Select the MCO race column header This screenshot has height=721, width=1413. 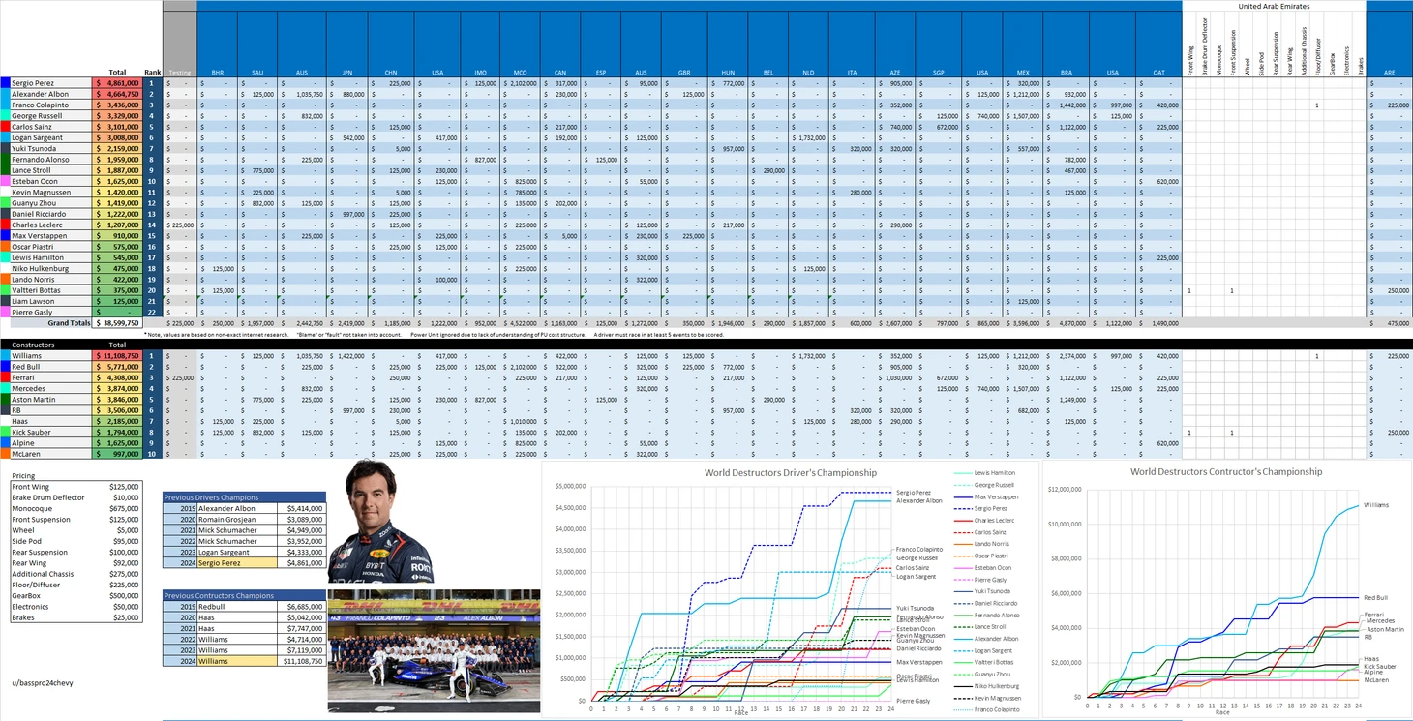pyautogui.click(x=521, y=72)
